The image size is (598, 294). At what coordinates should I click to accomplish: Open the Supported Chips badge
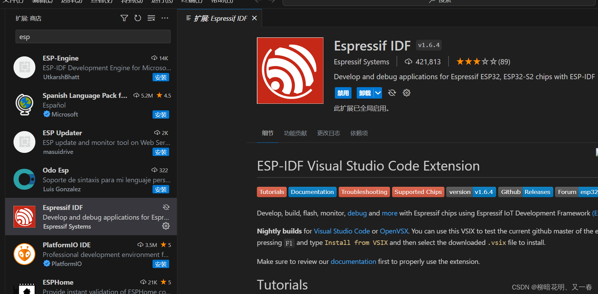pyautogui.click(x=418, y=192)
